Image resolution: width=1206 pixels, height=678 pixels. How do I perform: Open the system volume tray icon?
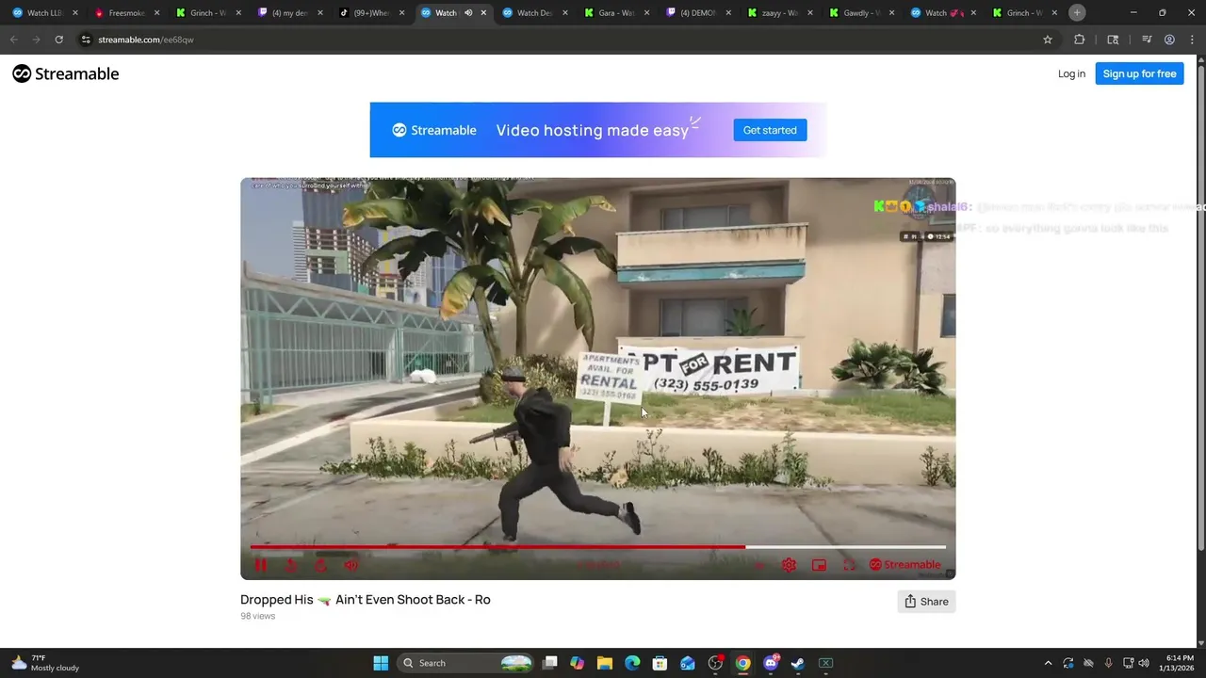coord(1143,663)
